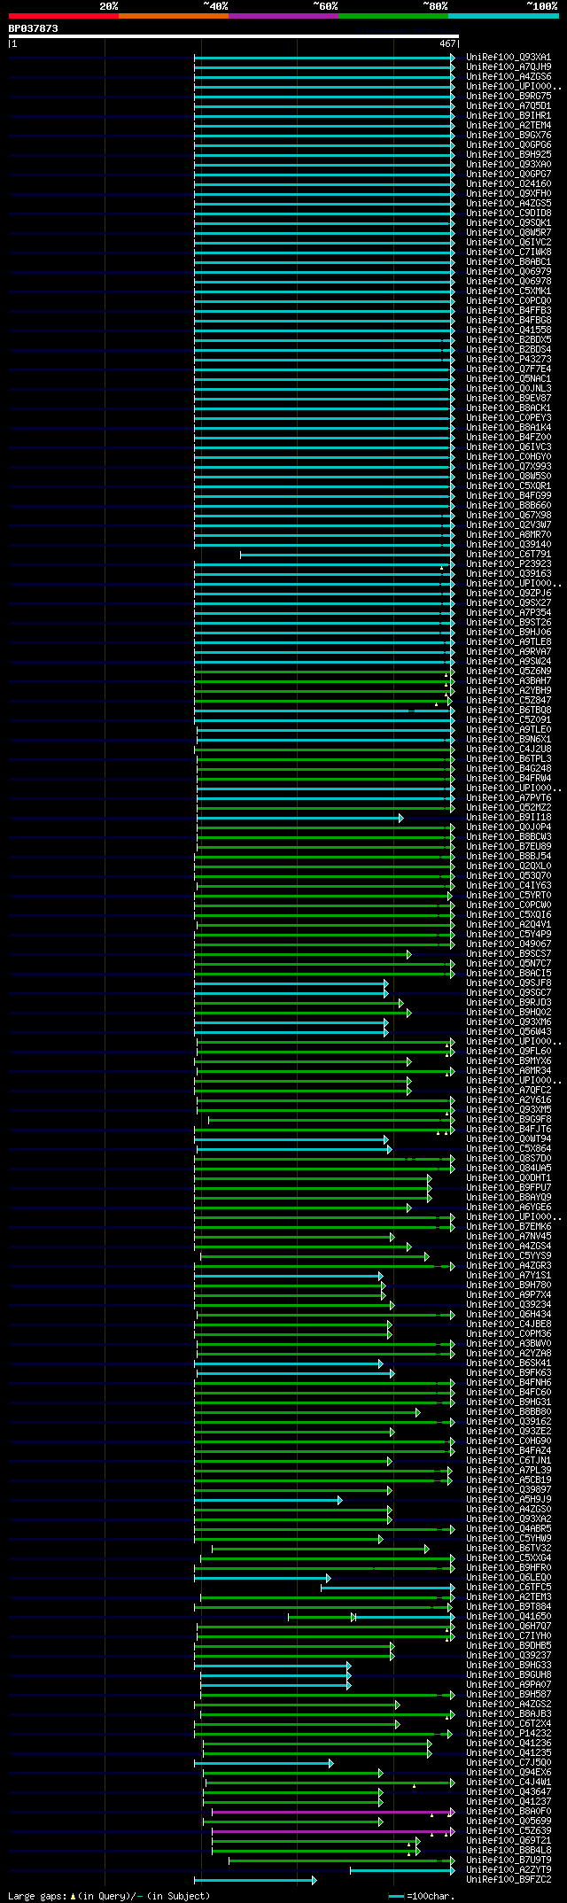
Task: Click the cyan segment of the identity legend
Action: click(503, 16)
